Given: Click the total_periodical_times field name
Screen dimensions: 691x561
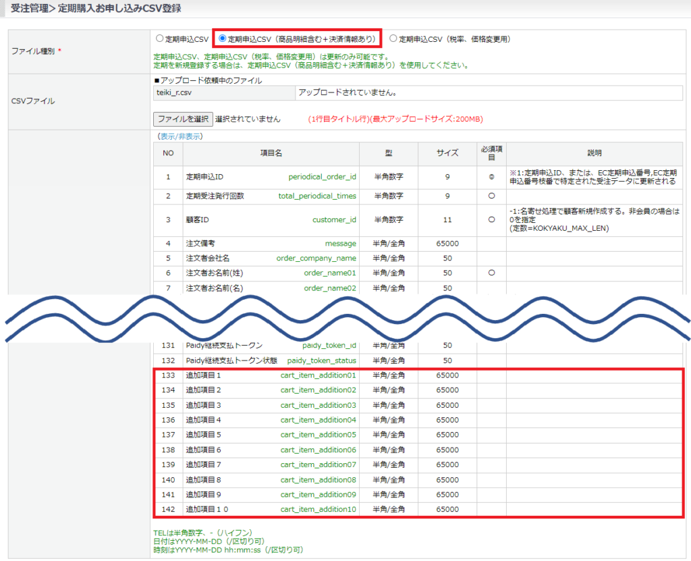Looking at the screenshot, I should (317, 196).
